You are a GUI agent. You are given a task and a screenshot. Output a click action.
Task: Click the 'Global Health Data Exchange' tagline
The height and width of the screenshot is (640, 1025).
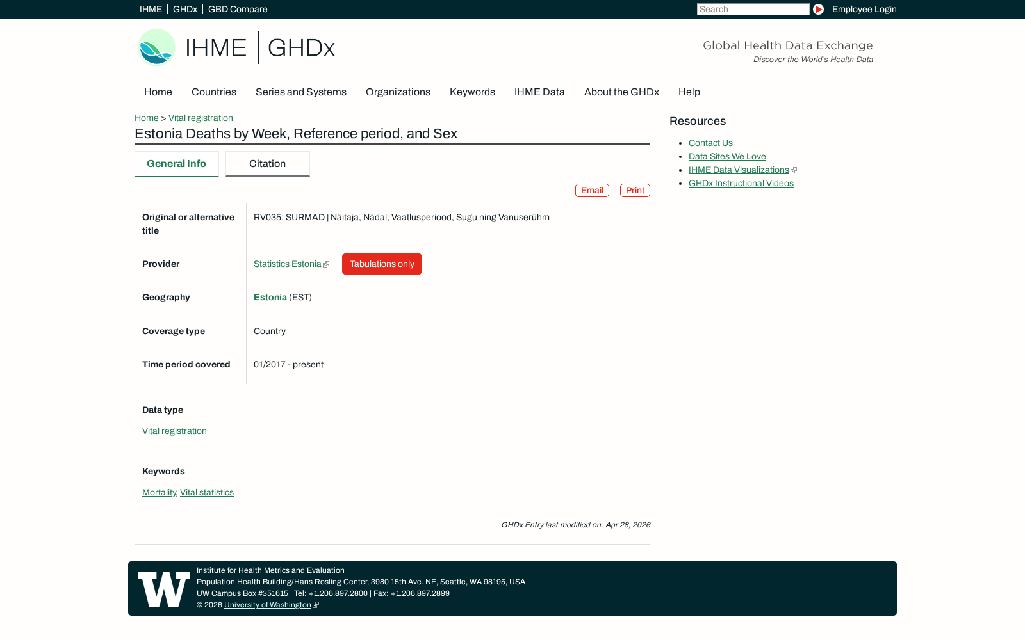coord(788,45)
